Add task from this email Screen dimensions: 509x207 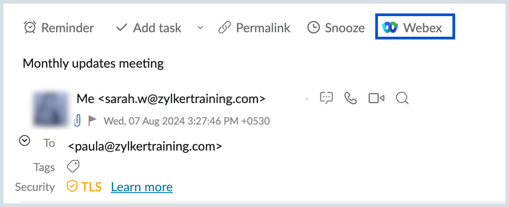pos(149,28)
